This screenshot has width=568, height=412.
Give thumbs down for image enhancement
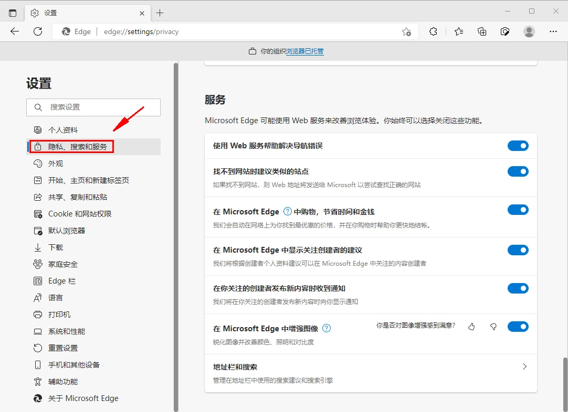pyautogui.click(x=493, y=327)
